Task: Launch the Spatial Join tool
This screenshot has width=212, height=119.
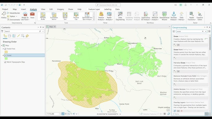Action: pyautogui.click(x=65, y=16)
